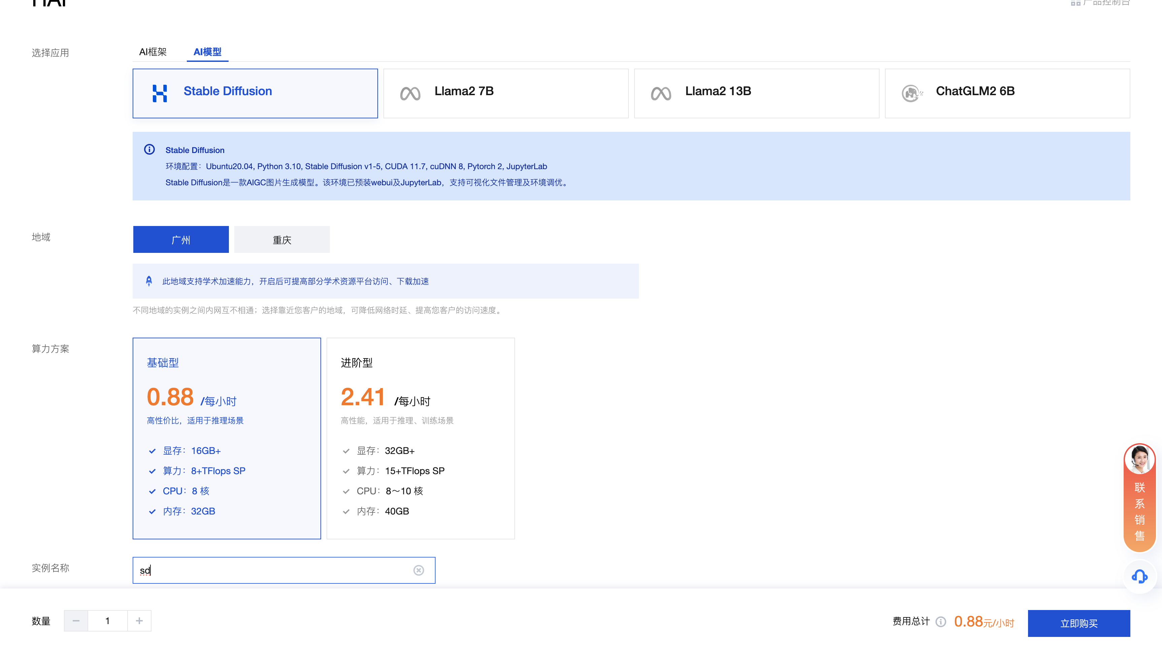Select the 广州 region option
The width and height of the screenshot is (1162, 647).
pos(181,239)
